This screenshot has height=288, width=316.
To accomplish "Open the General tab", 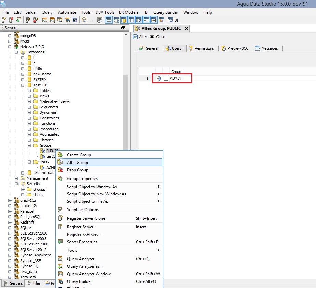I will pyautogui.click(x=149, y=48).
